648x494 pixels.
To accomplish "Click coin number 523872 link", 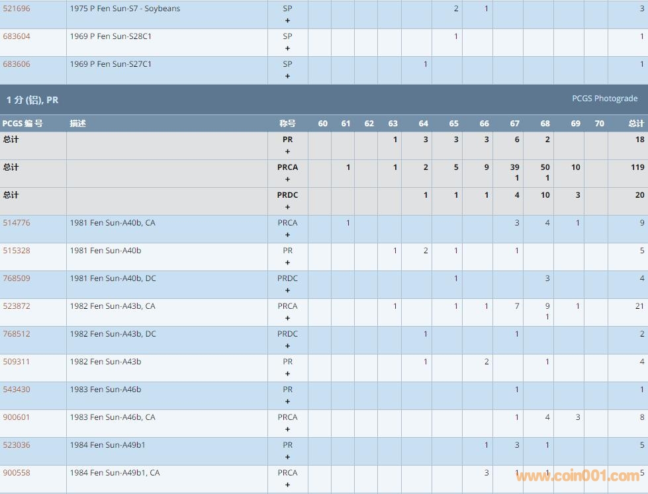I will click(17, 306).
